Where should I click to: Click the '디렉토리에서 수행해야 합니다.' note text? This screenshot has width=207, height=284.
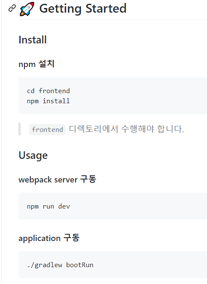click(x=126, y=129)
